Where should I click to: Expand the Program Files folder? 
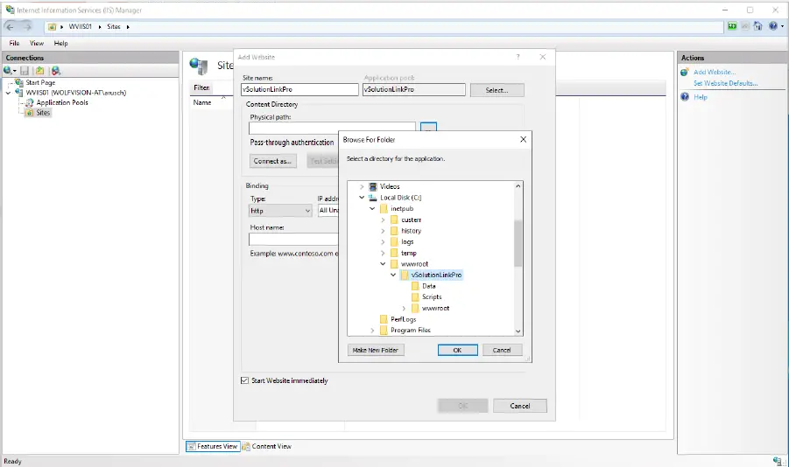372,331
